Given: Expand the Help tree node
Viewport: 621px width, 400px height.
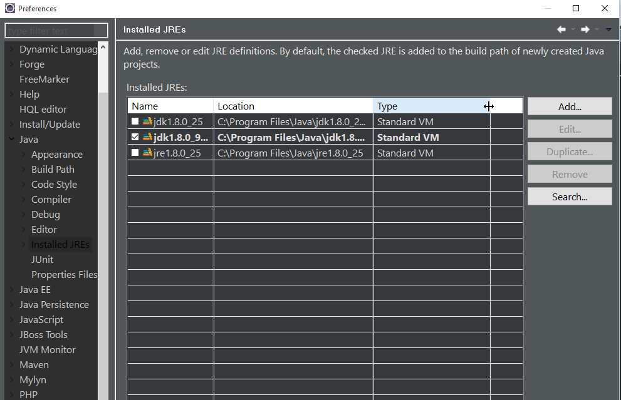Looking at the screenshot, I should pos(11,95).
